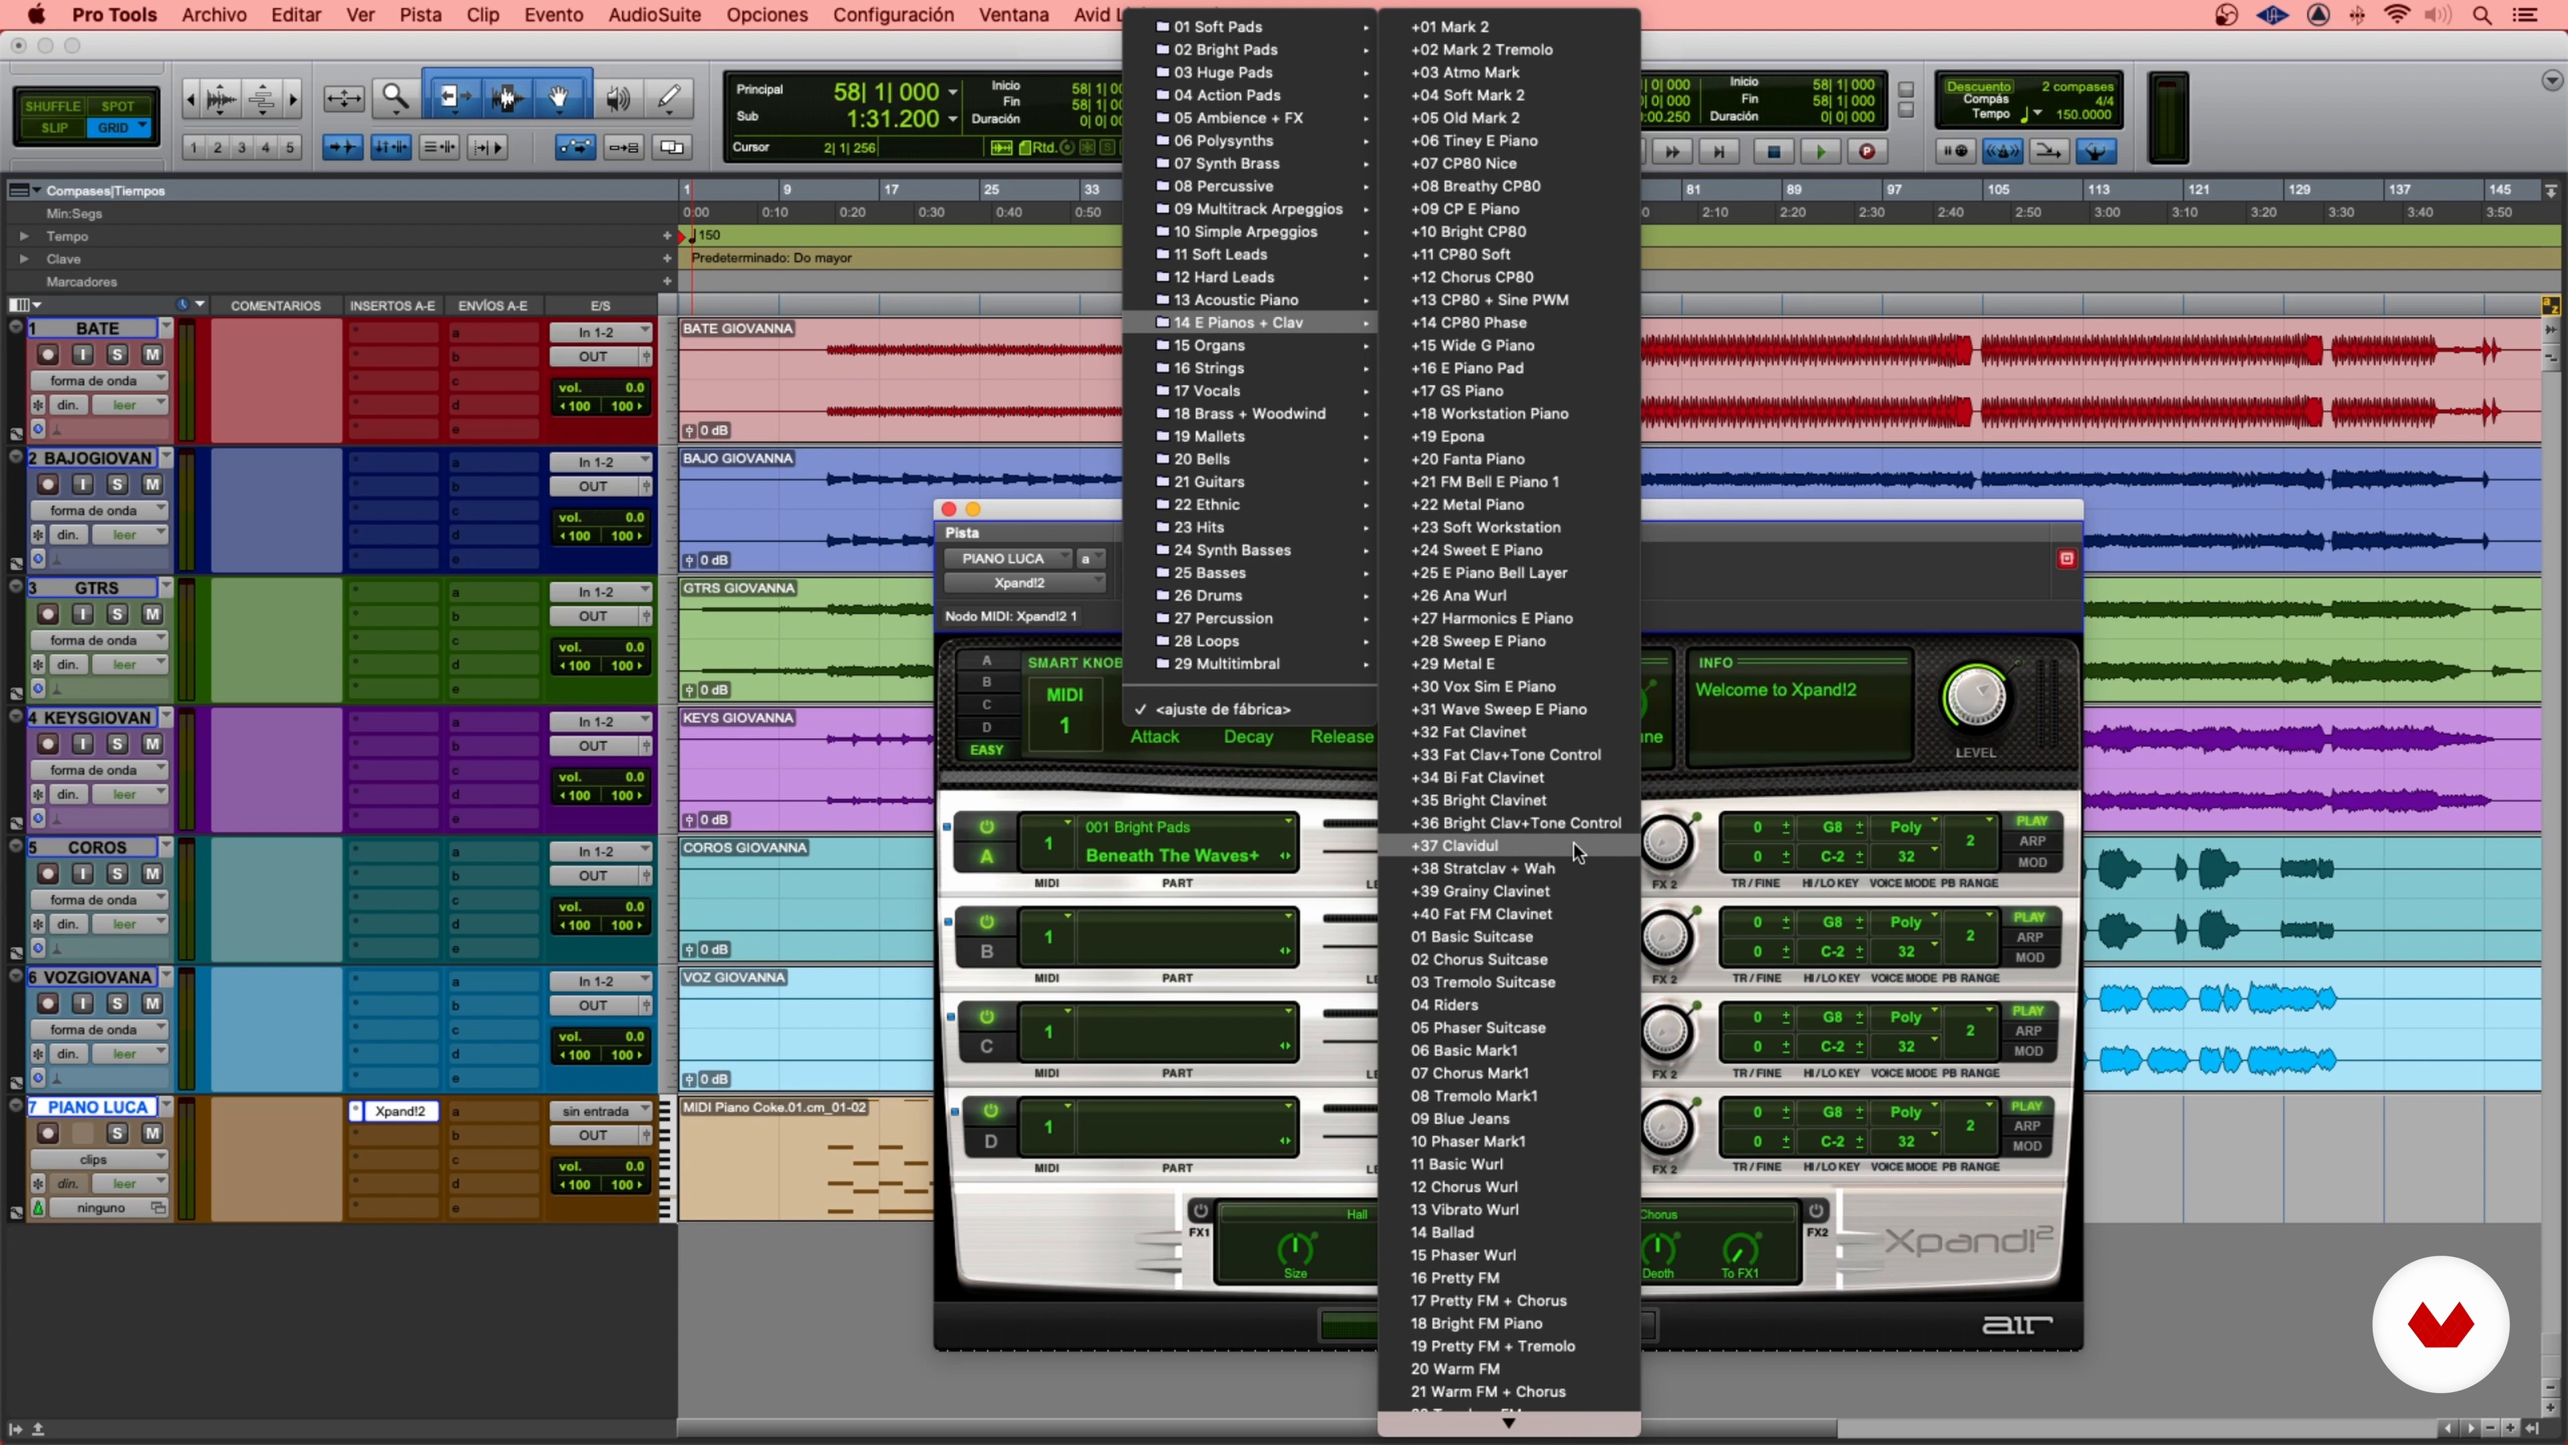Image resolution: width=2568 pixels, height=1445 pixels.
Task: Choose the +37 Clavidul preset
Action: pyautogui.click(x=1455, y=846)
